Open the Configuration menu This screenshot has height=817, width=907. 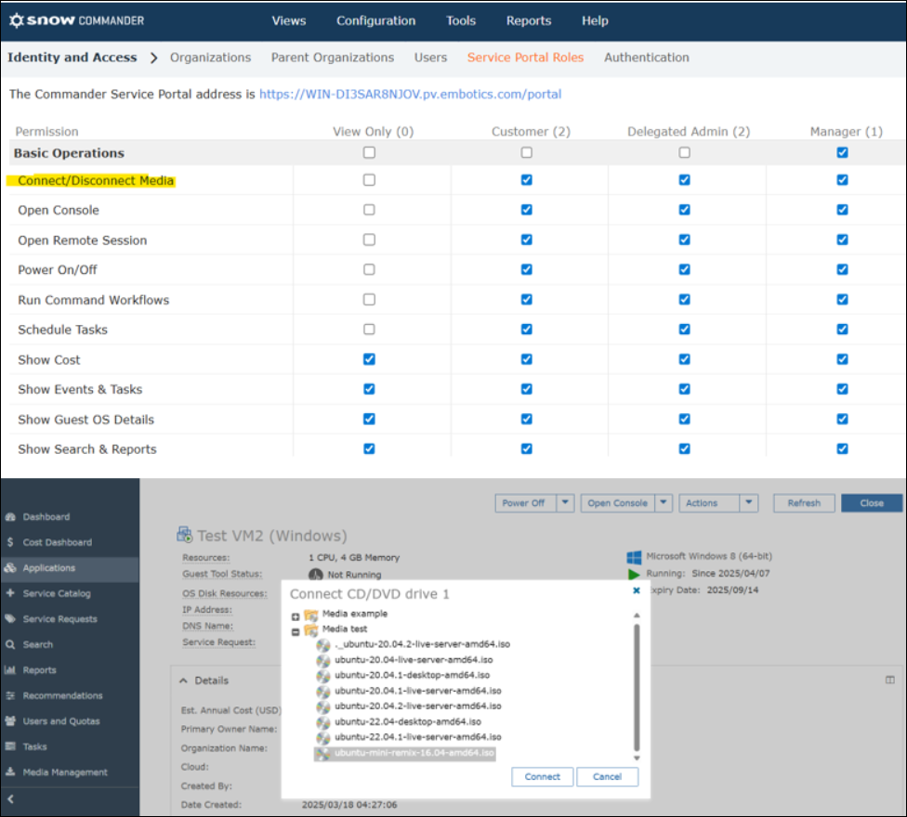pyautogui.click(x=376, y=20)
